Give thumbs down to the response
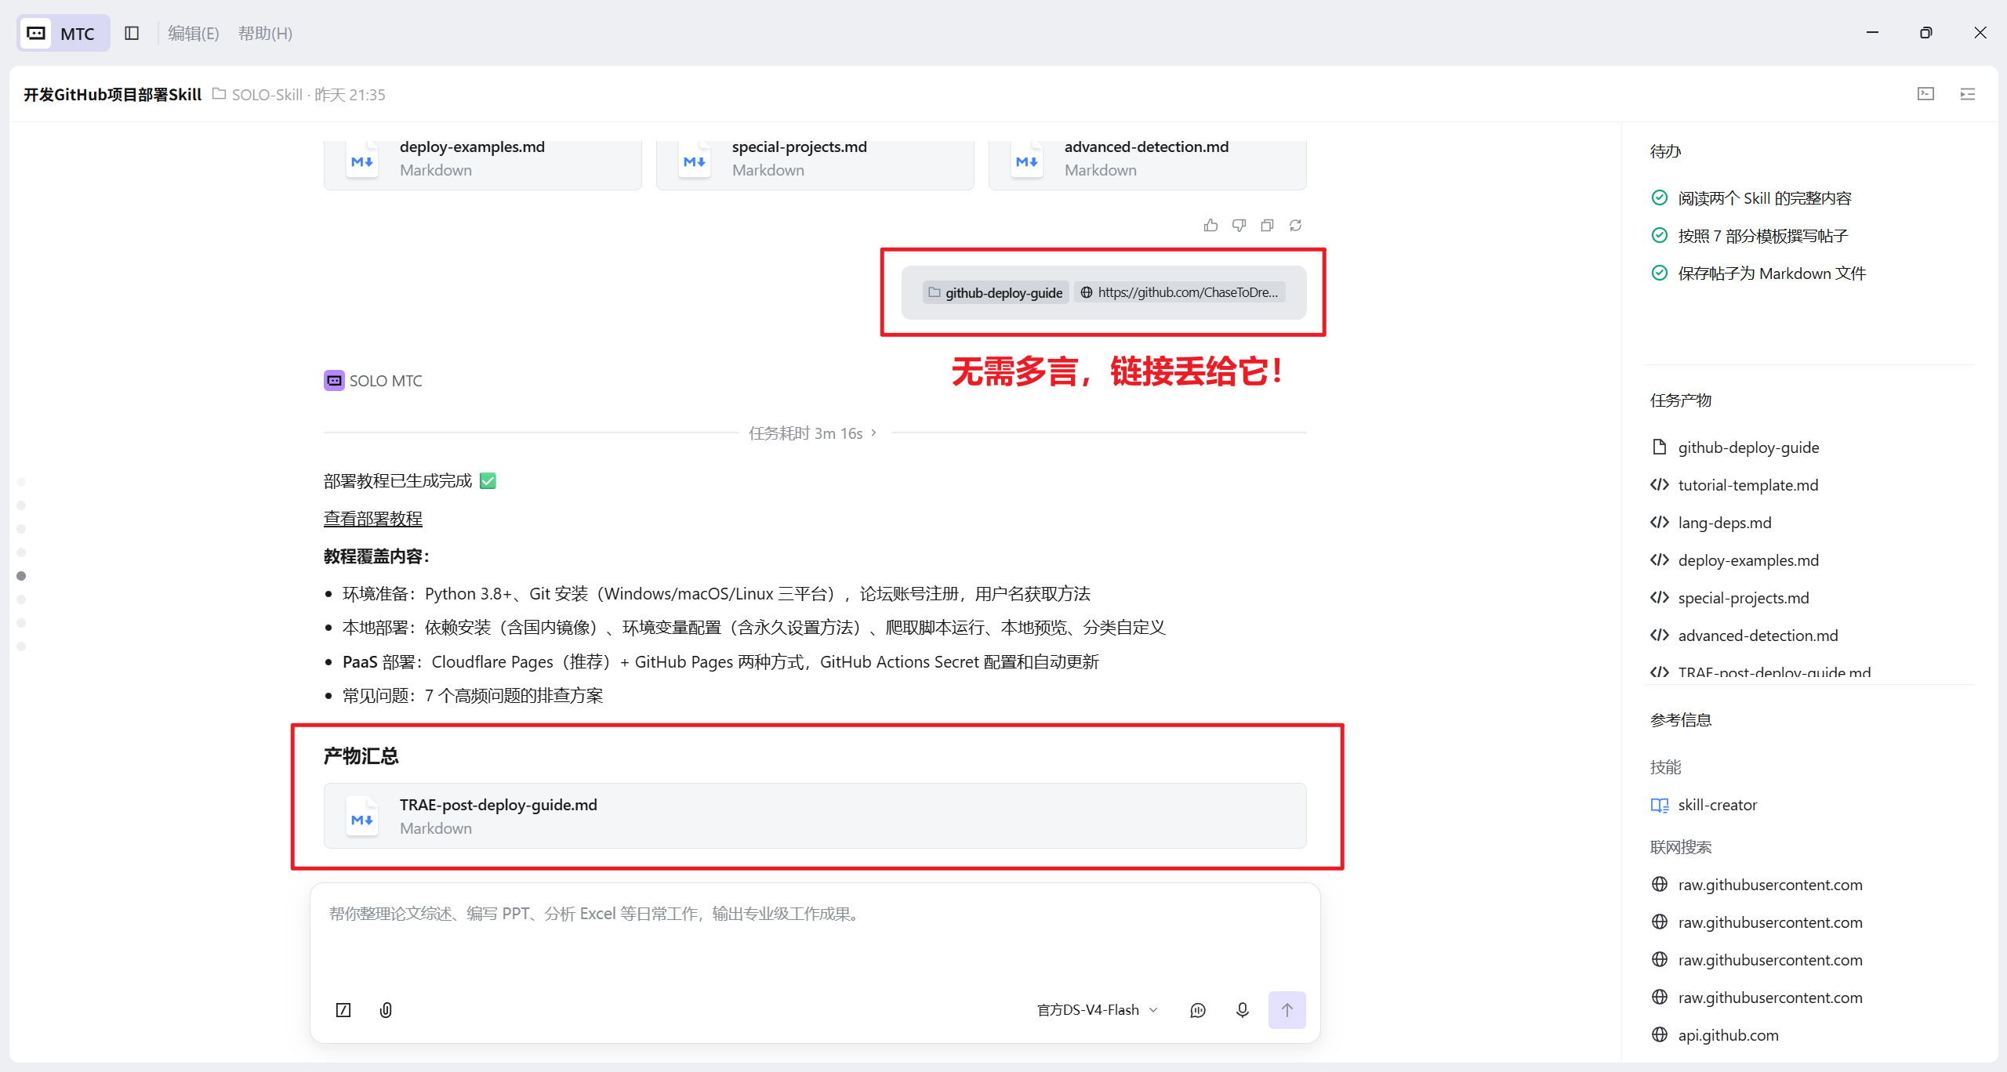This screenshot has width=2007, height=1072. [1239, 225]
